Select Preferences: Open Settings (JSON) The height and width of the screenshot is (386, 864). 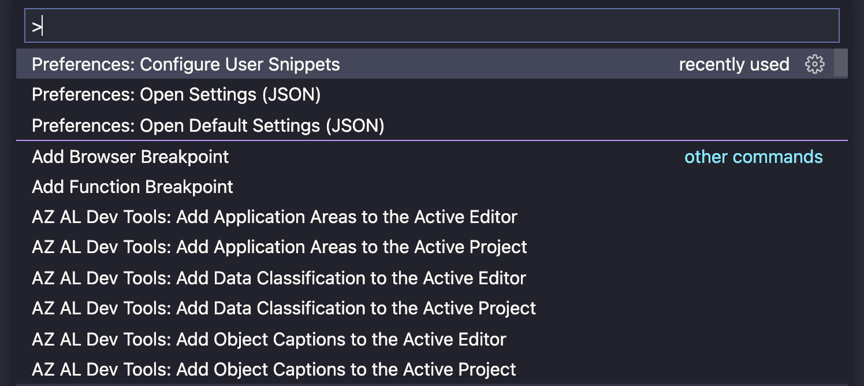(176, 95)
